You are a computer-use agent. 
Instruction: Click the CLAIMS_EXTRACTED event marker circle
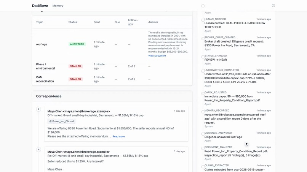click(x=203, y=167)
